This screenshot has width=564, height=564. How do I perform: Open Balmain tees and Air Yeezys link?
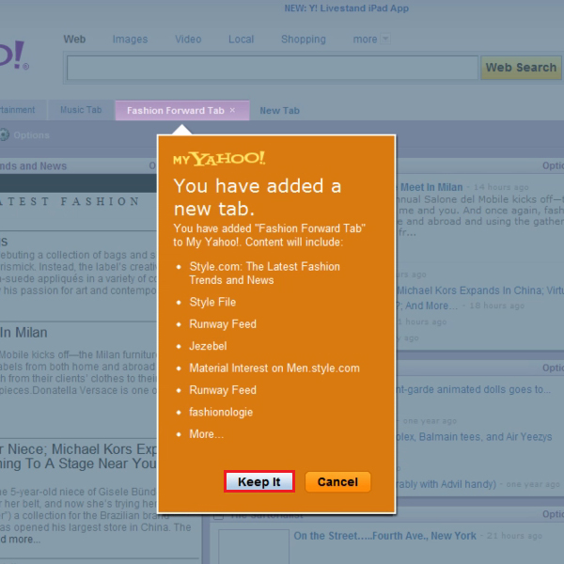tap(474, 437)
